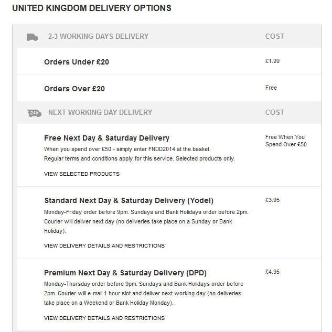Click the £4.95 DPD delivery price

(x=272, y=272)
